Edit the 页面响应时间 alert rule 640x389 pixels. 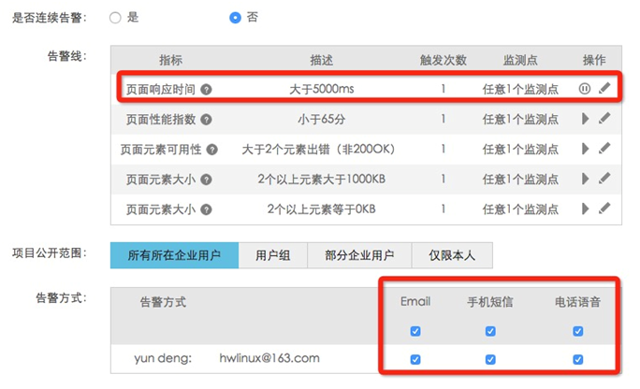(x=604, y=90)
